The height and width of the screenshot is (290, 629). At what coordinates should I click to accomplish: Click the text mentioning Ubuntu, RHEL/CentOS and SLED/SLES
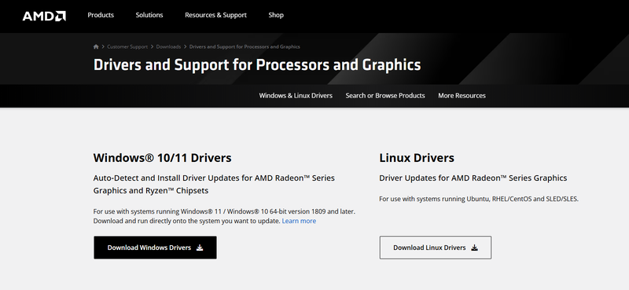[479, 199]
